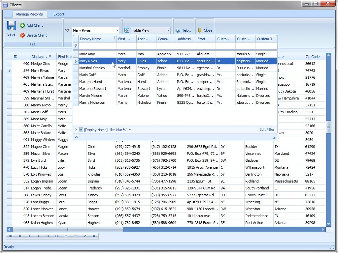The height and width of the screenshot is (253, 338).
Task: Uncheck the Display Name Like 'Mar%' filter
Action: [x=81, y=130]
